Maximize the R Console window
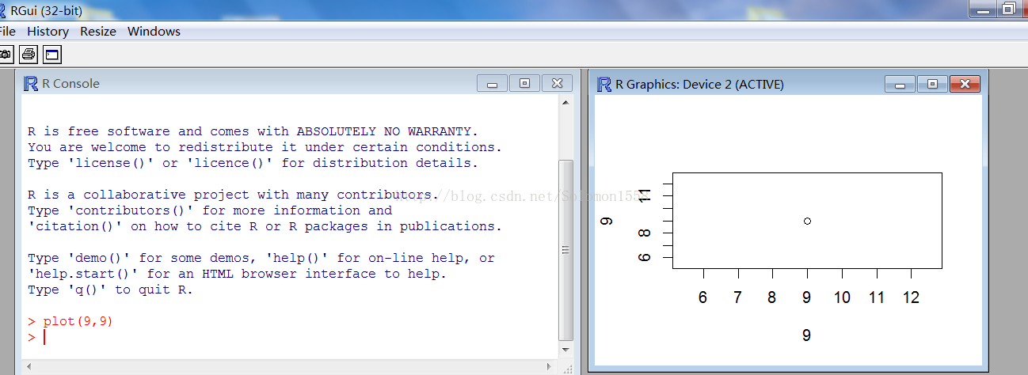The width and height of the screenshot is (1028, 375). pos(524,83)
